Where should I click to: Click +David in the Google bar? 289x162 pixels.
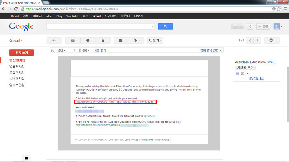coord(14,16)
